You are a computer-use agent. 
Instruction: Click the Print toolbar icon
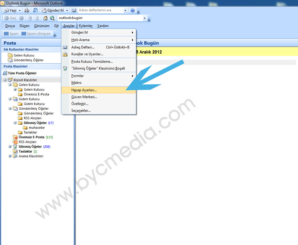27,10
